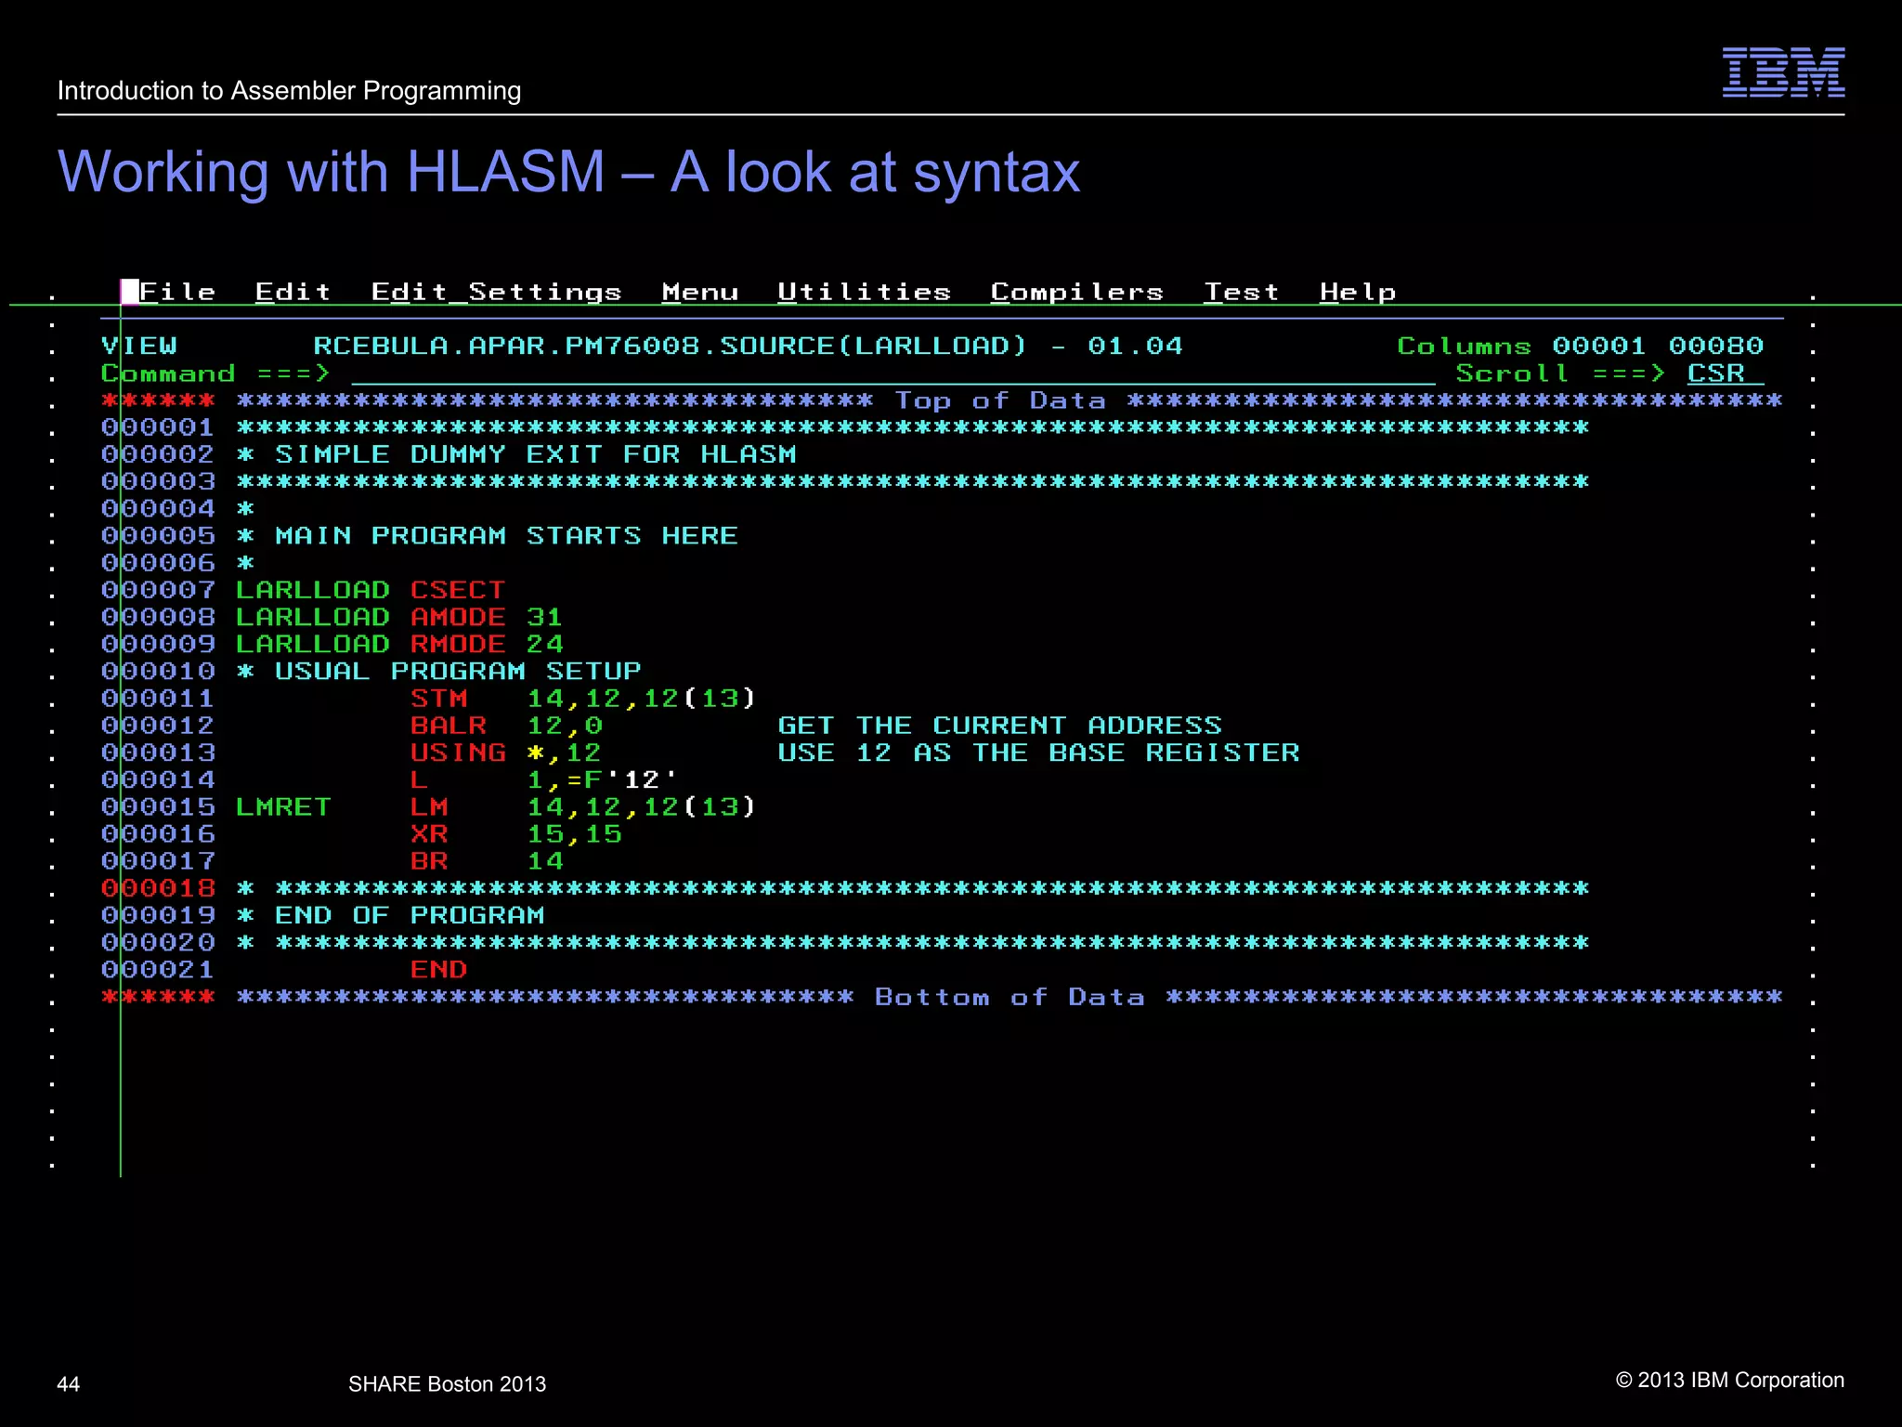Screen dimensions: 1902x1427
Task: Select line number 000002
Action: pyautogui.click(x=158, y=454)
